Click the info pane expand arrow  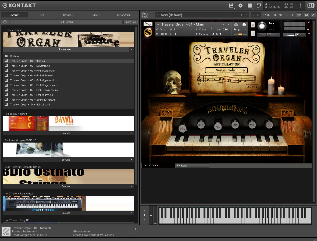136,229
